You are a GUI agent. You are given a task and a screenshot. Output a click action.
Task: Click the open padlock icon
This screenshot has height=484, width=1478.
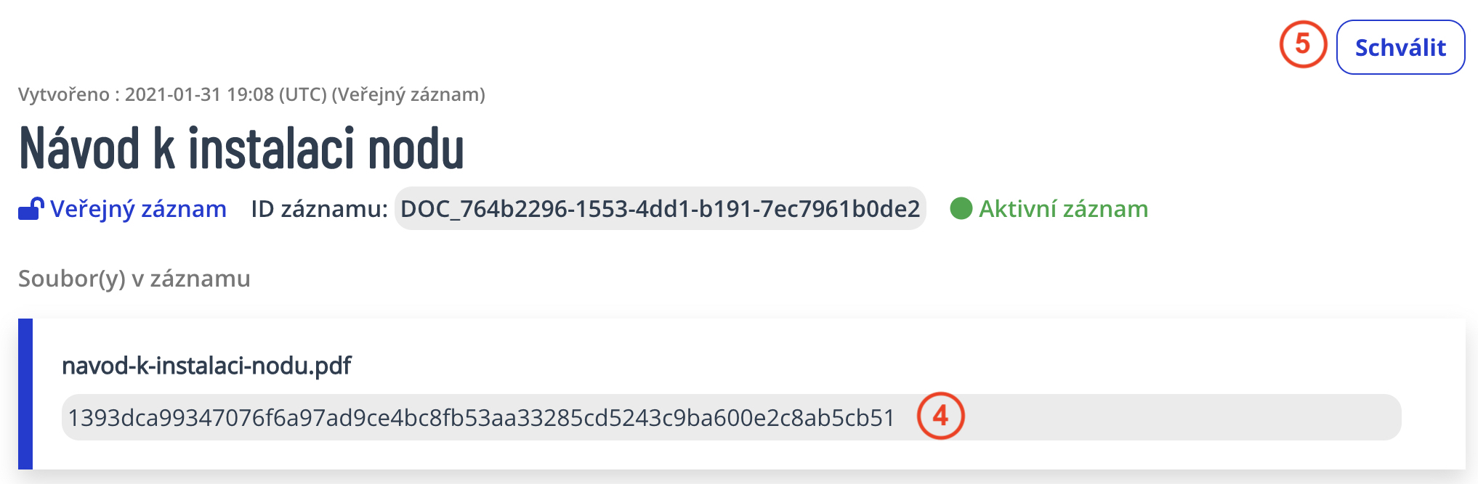coord(31,209)
